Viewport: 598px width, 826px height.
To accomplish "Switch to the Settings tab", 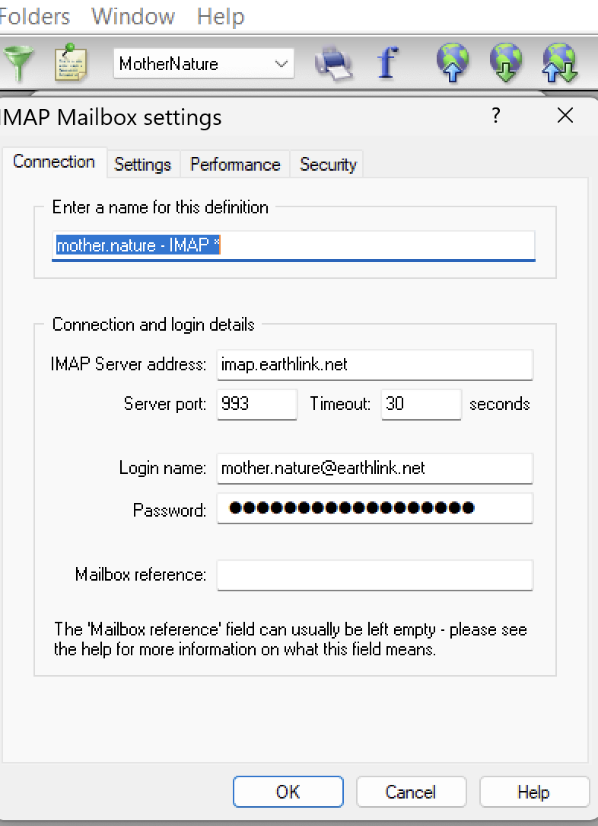I will 142,165.
